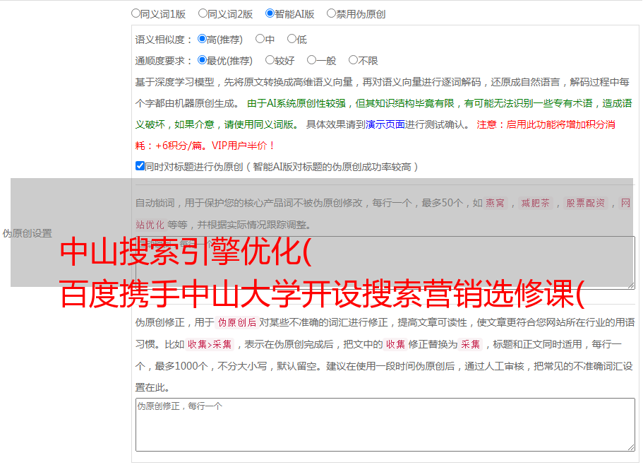Open the 演示页面 link
This screenshot has width=643, height=465.
coord(385,124)
